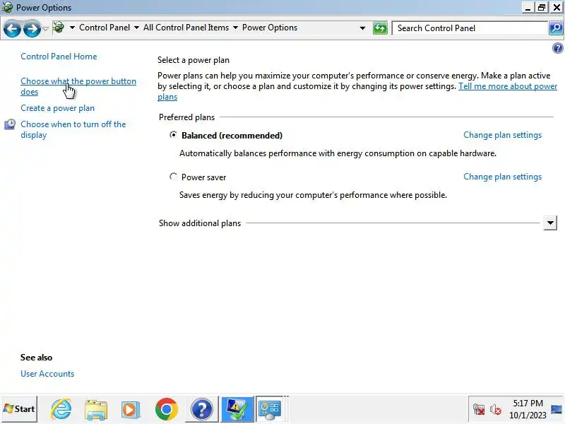Select the Balanced (recommended) radio button
The height and width of the screenshot is (424, 565).
point(173,135)
